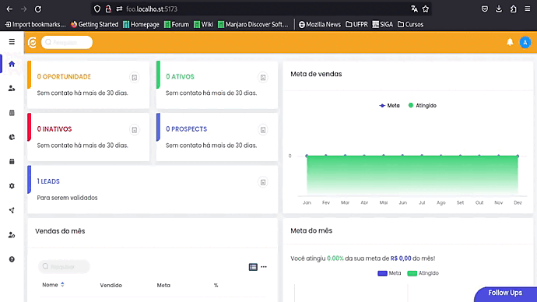Viewport: 537px width, 302px height.
Task: Open the pie chart reports icon
Action: [12, 137]
